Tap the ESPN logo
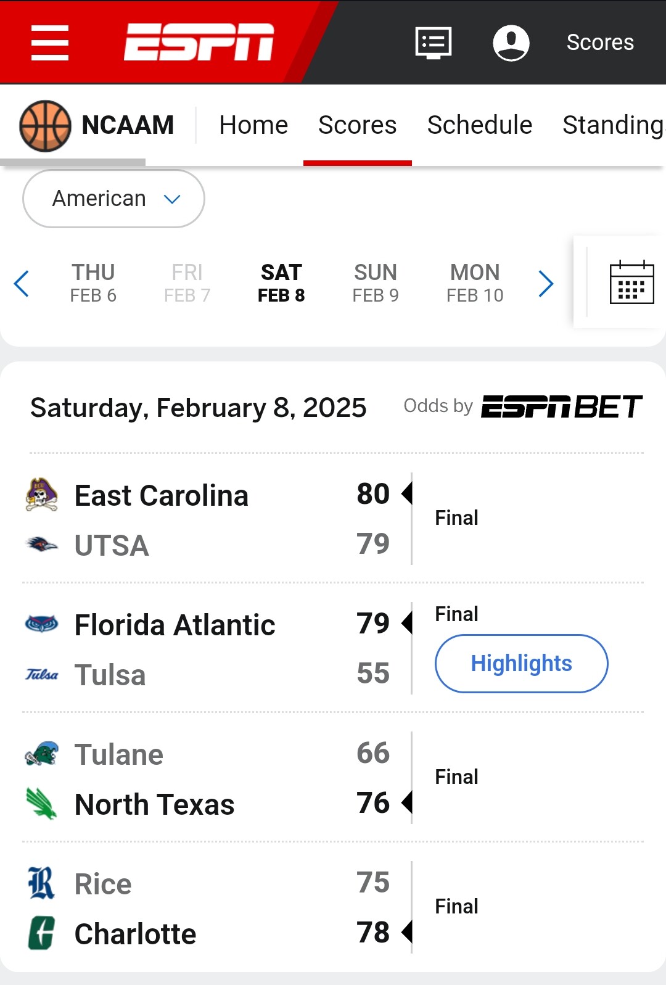 tap(199, 43)
